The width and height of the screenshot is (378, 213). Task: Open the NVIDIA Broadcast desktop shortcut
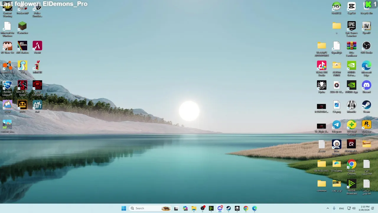click(351, 187)
